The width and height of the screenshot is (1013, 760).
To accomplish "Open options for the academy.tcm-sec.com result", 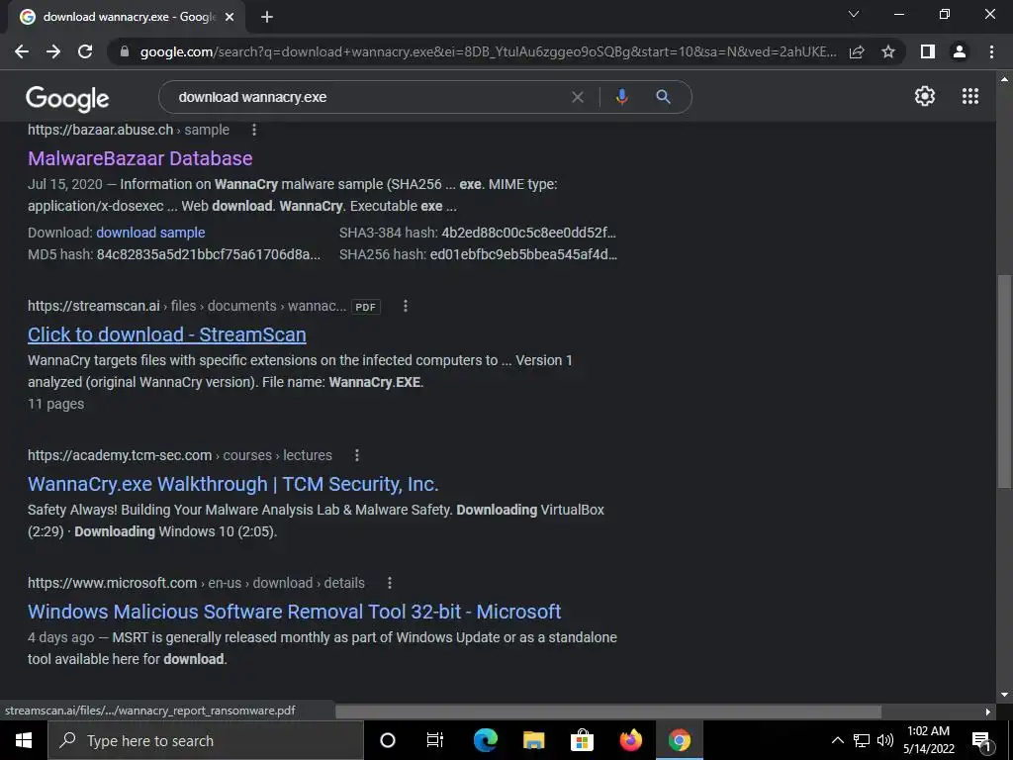I will (356, 455).
